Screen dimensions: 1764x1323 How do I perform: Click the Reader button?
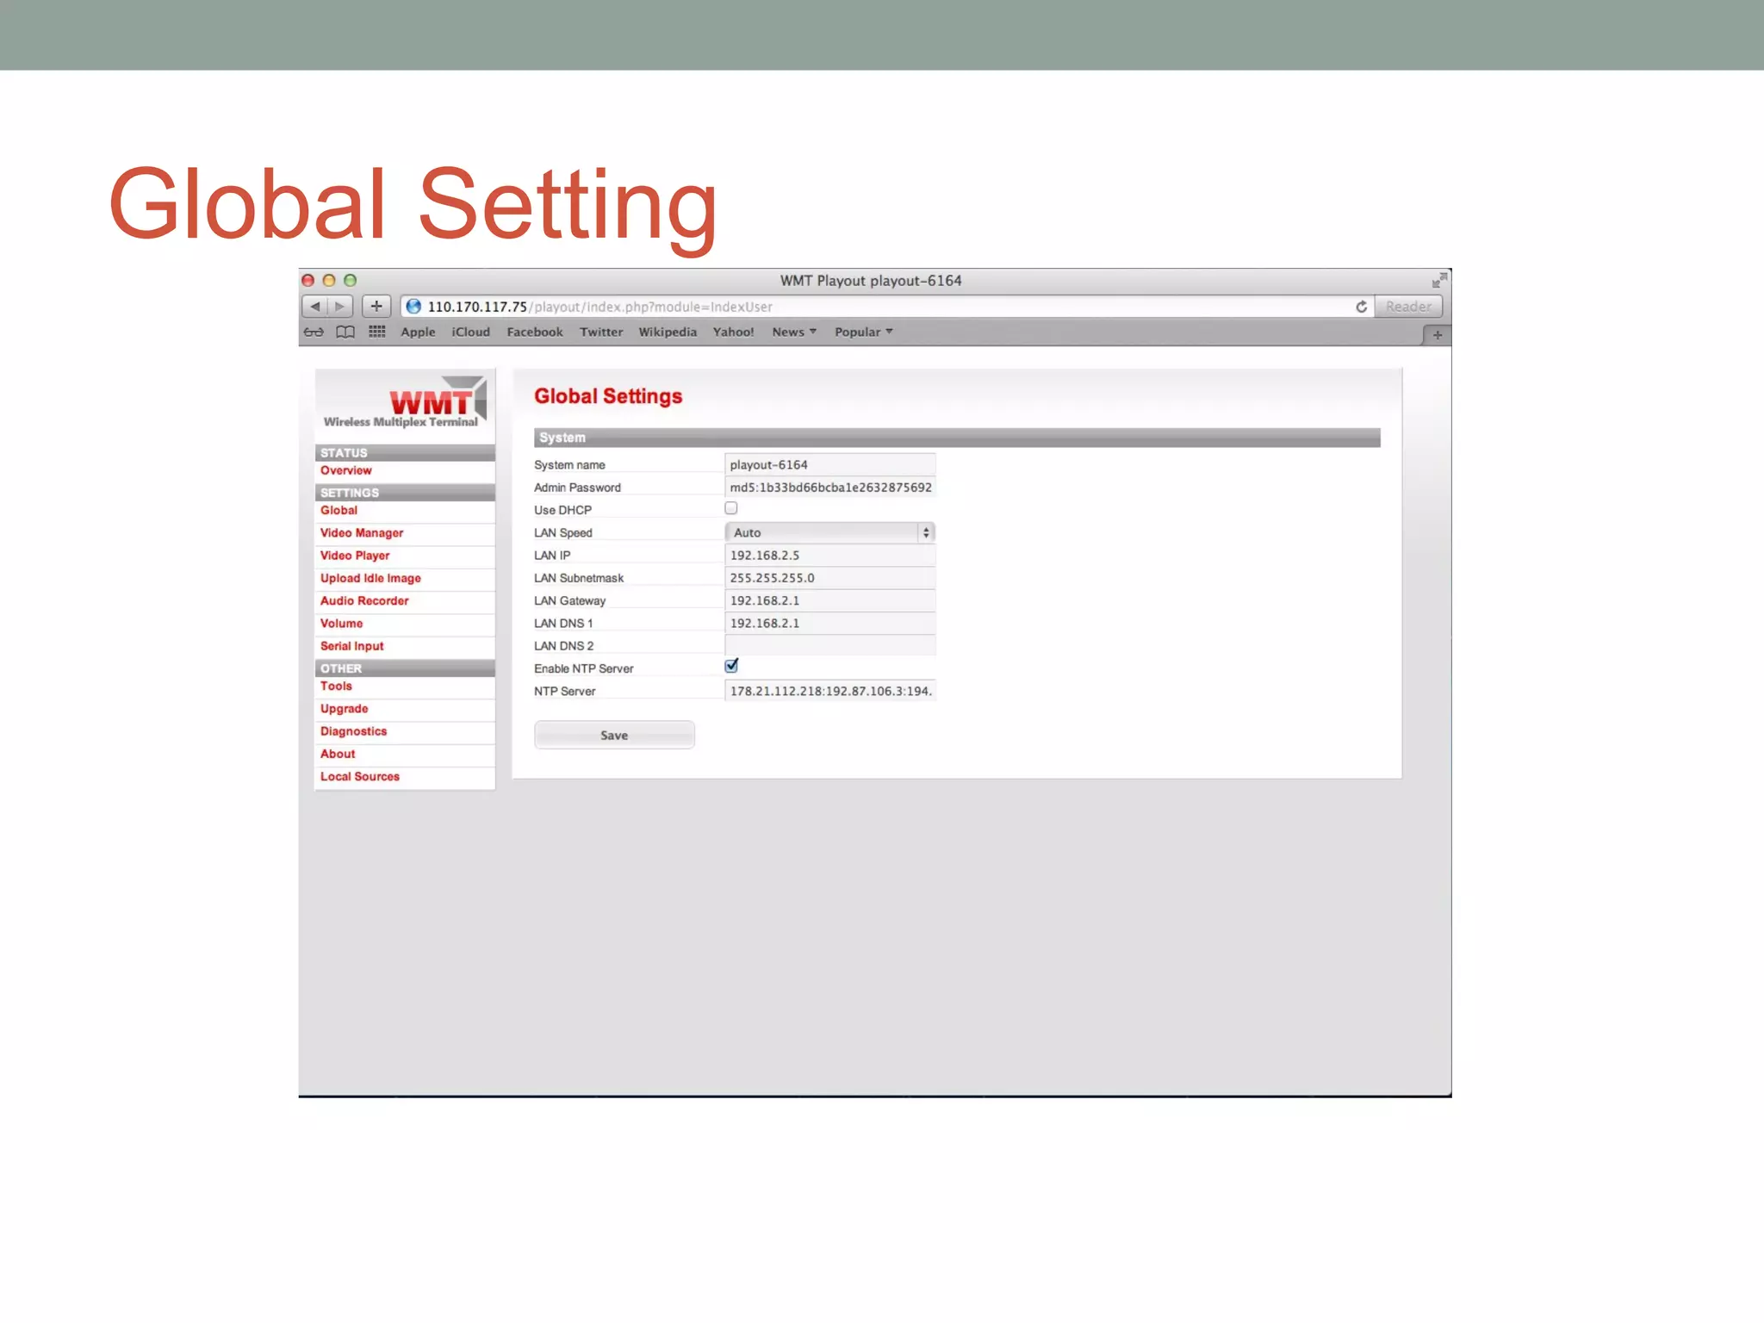(x=1408, y=307)
